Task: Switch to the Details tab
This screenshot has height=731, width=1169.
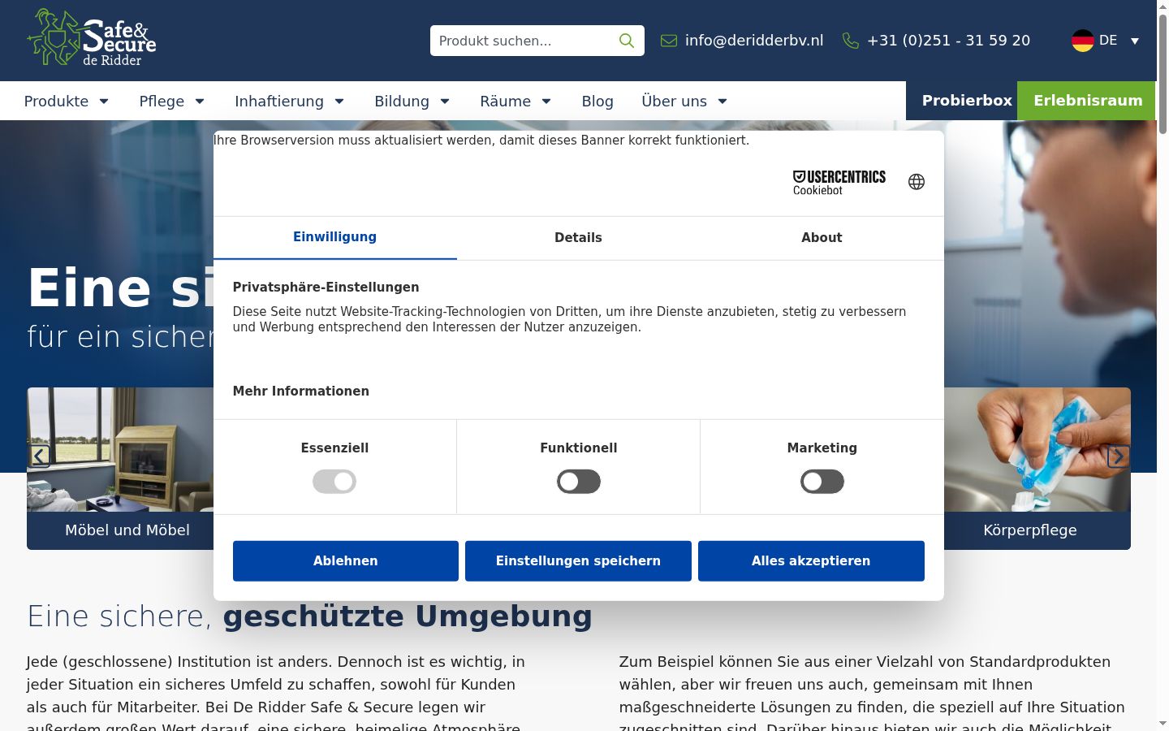Action: [x=578, y=237]
